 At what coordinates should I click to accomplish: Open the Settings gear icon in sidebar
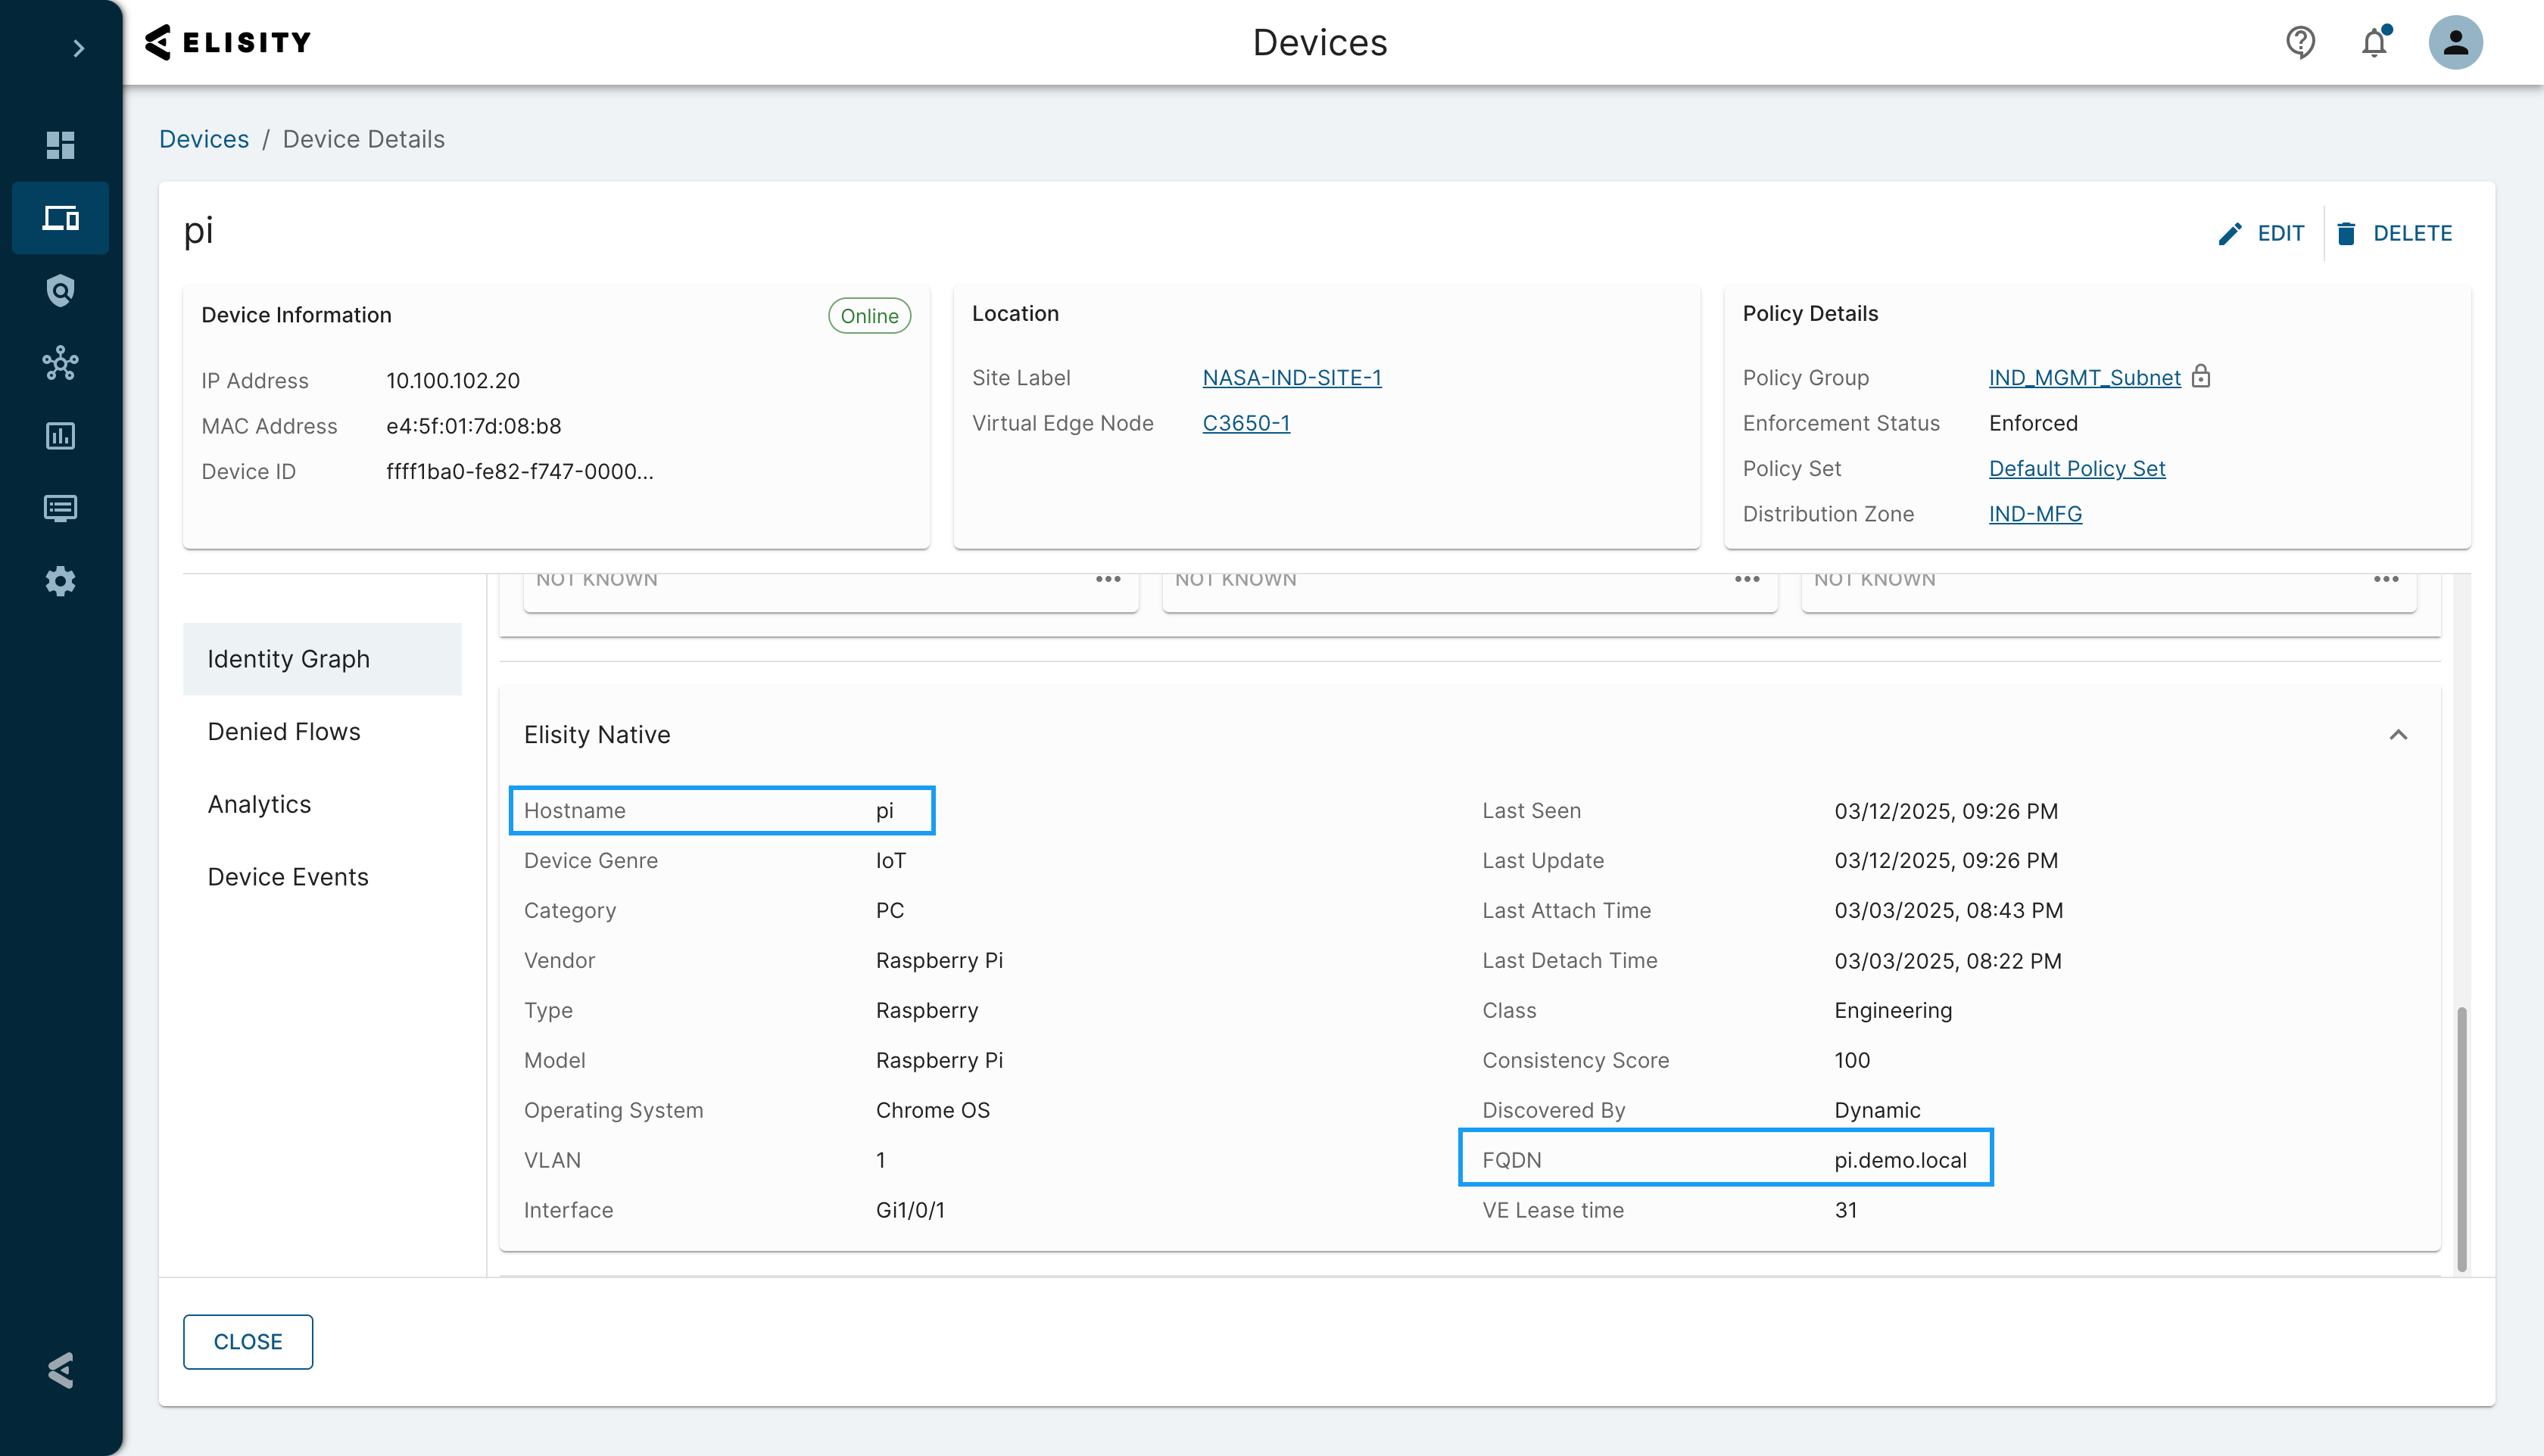tap(60, 581)
